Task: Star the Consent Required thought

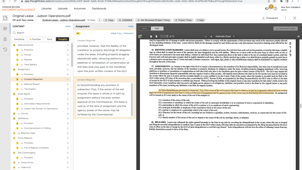Action: coord(68,79)
